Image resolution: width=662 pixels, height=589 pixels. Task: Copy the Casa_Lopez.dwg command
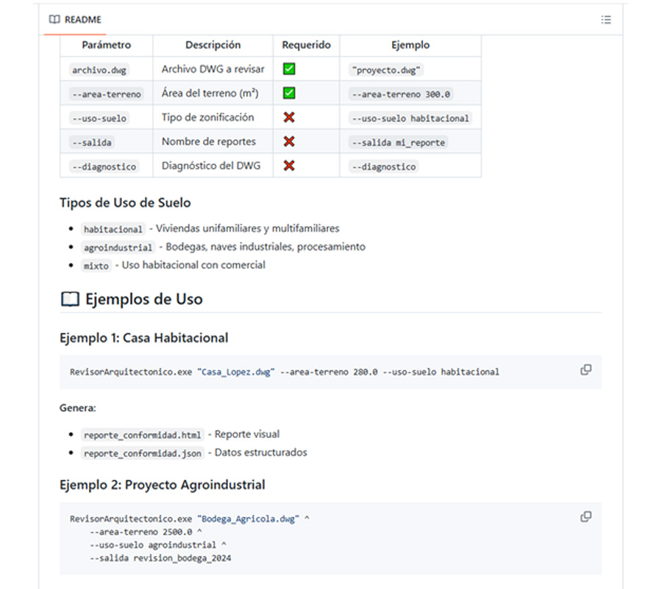point(586,370)
